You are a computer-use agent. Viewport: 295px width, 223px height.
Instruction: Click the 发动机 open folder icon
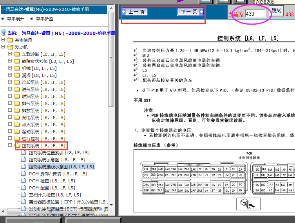tap(10, 47)
